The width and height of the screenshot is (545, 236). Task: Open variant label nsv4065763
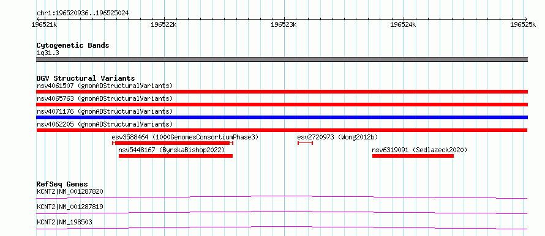[x=105, y=98]
